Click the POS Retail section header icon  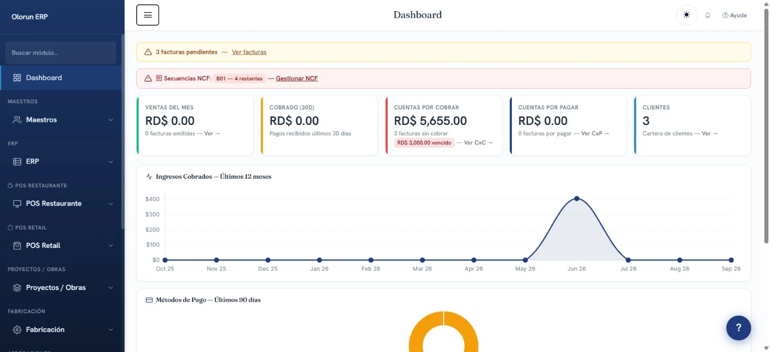pyautogui.click(x=10, y=228)
